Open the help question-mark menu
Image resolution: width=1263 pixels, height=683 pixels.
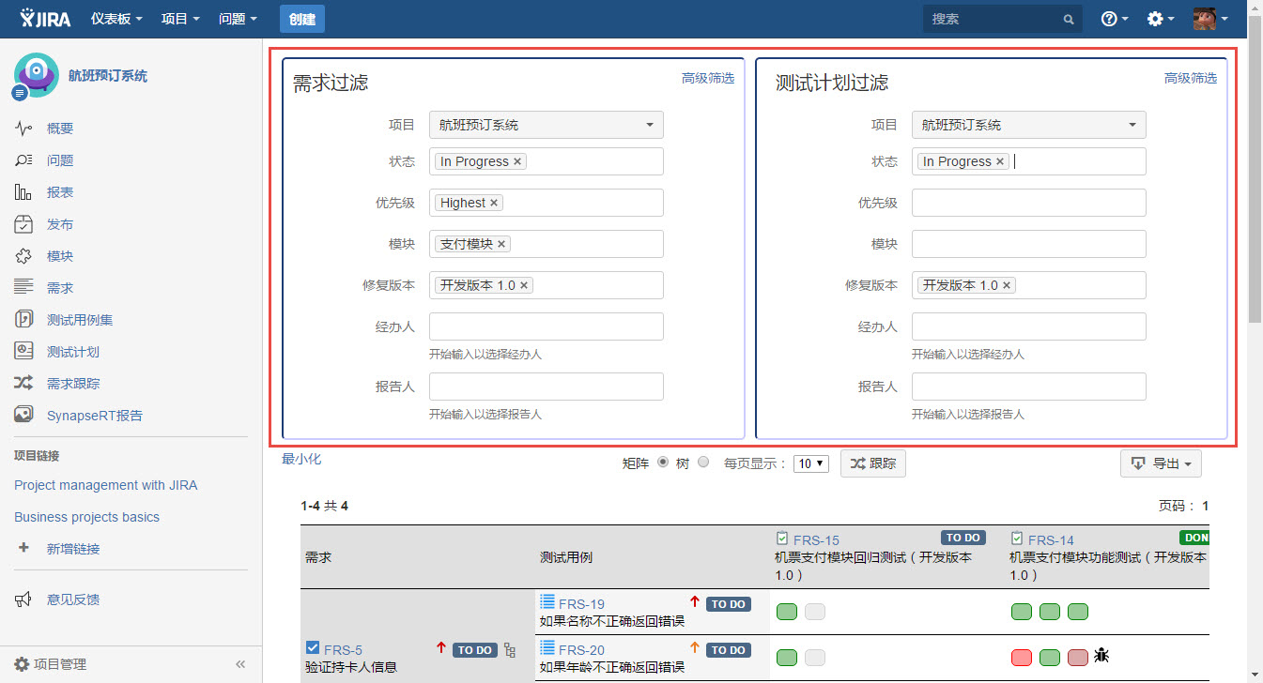(x=1115, y=19)
